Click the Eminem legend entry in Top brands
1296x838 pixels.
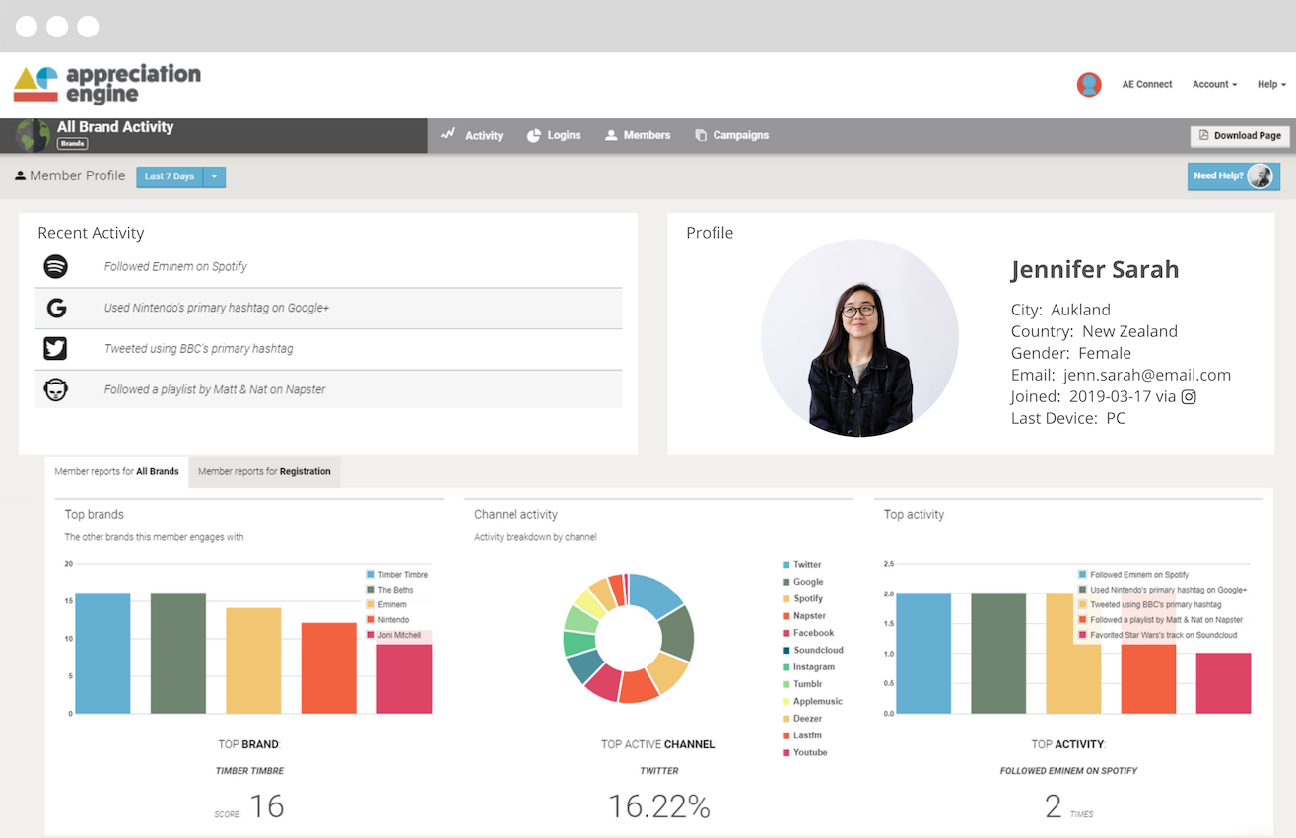(386, 604)
